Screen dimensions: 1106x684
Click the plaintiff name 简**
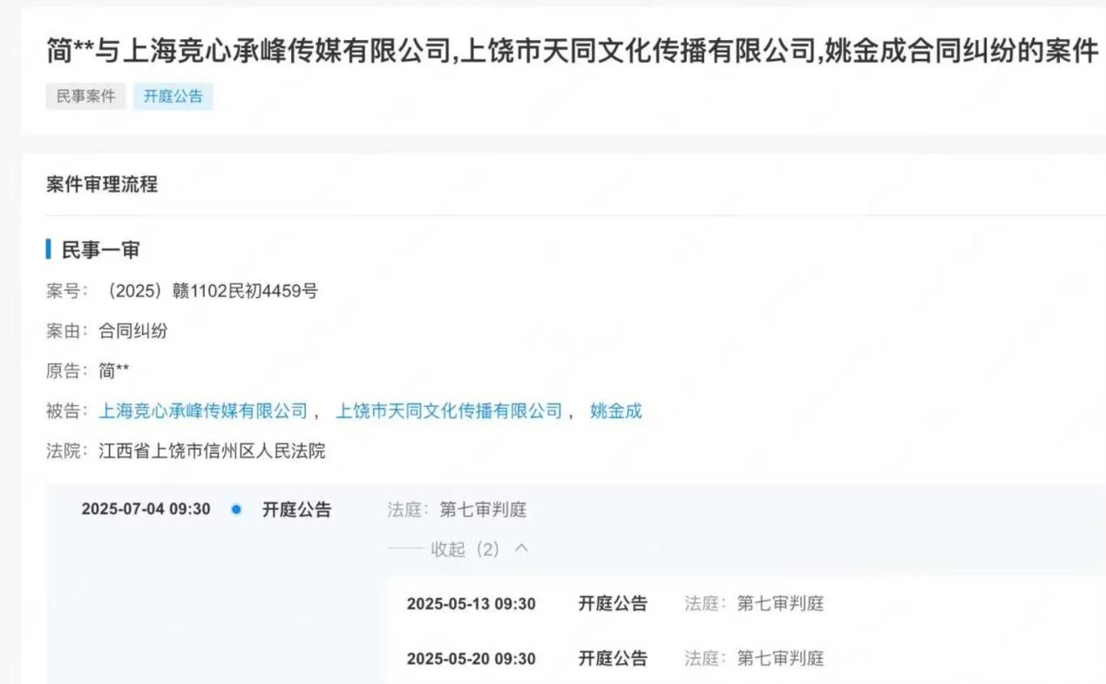point(114,371)
